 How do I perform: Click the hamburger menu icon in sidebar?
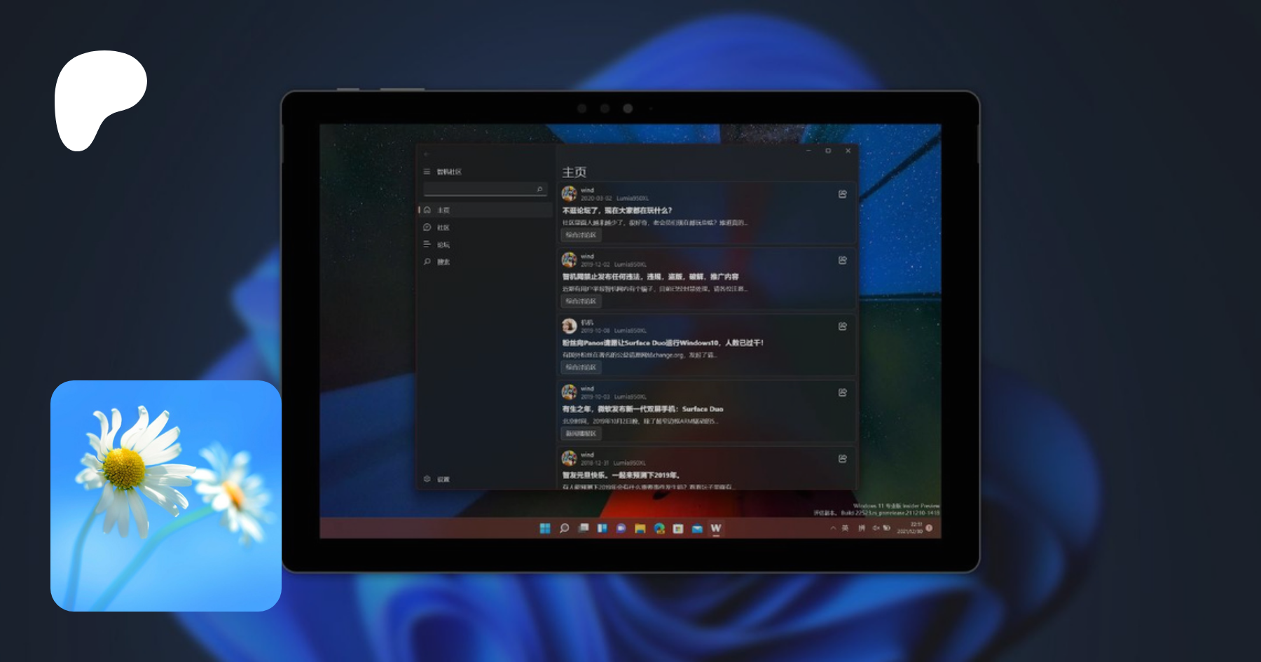tap(427, 172)
